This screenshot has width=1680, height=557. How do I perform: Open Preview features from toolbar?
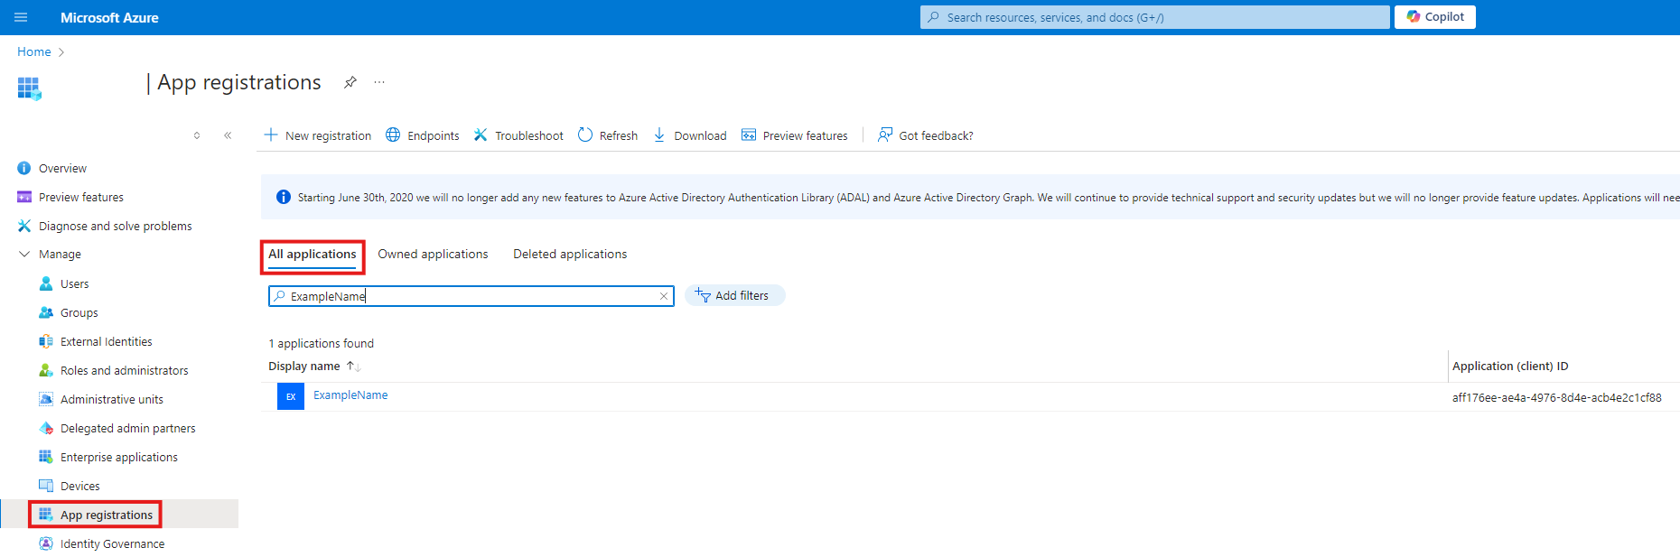pos(795,135)
